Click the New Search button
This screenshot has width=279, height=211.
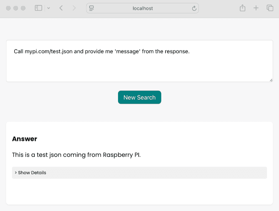click(x=139, y=97)
